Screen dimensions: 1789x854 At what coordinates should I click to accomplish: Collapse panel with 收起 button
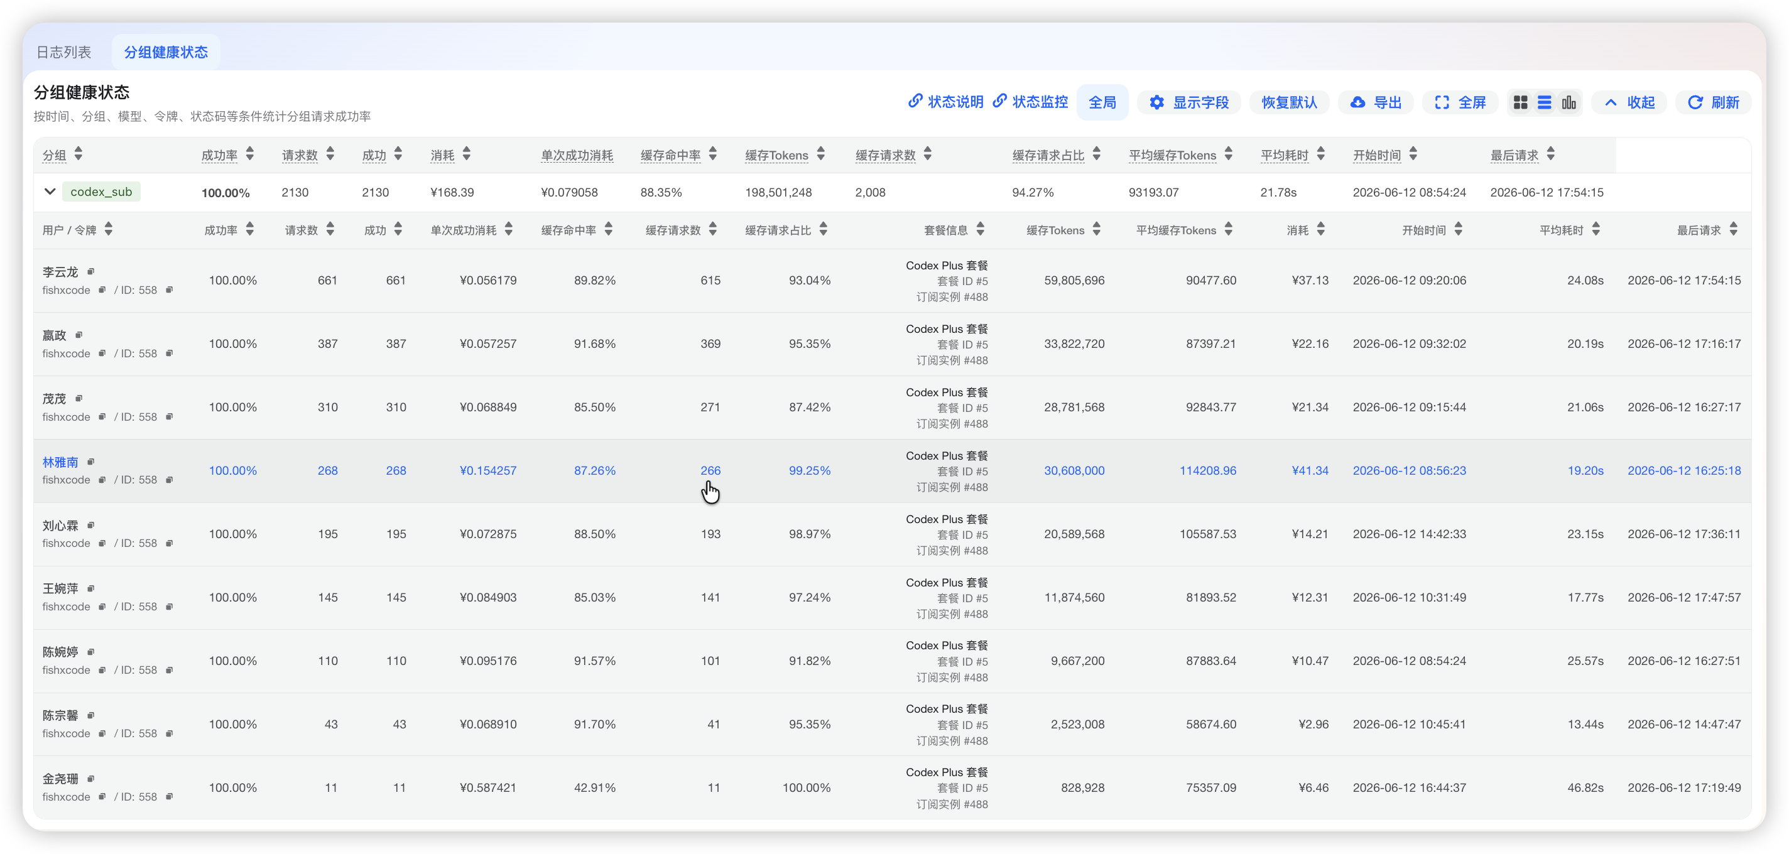(1629, 103)
